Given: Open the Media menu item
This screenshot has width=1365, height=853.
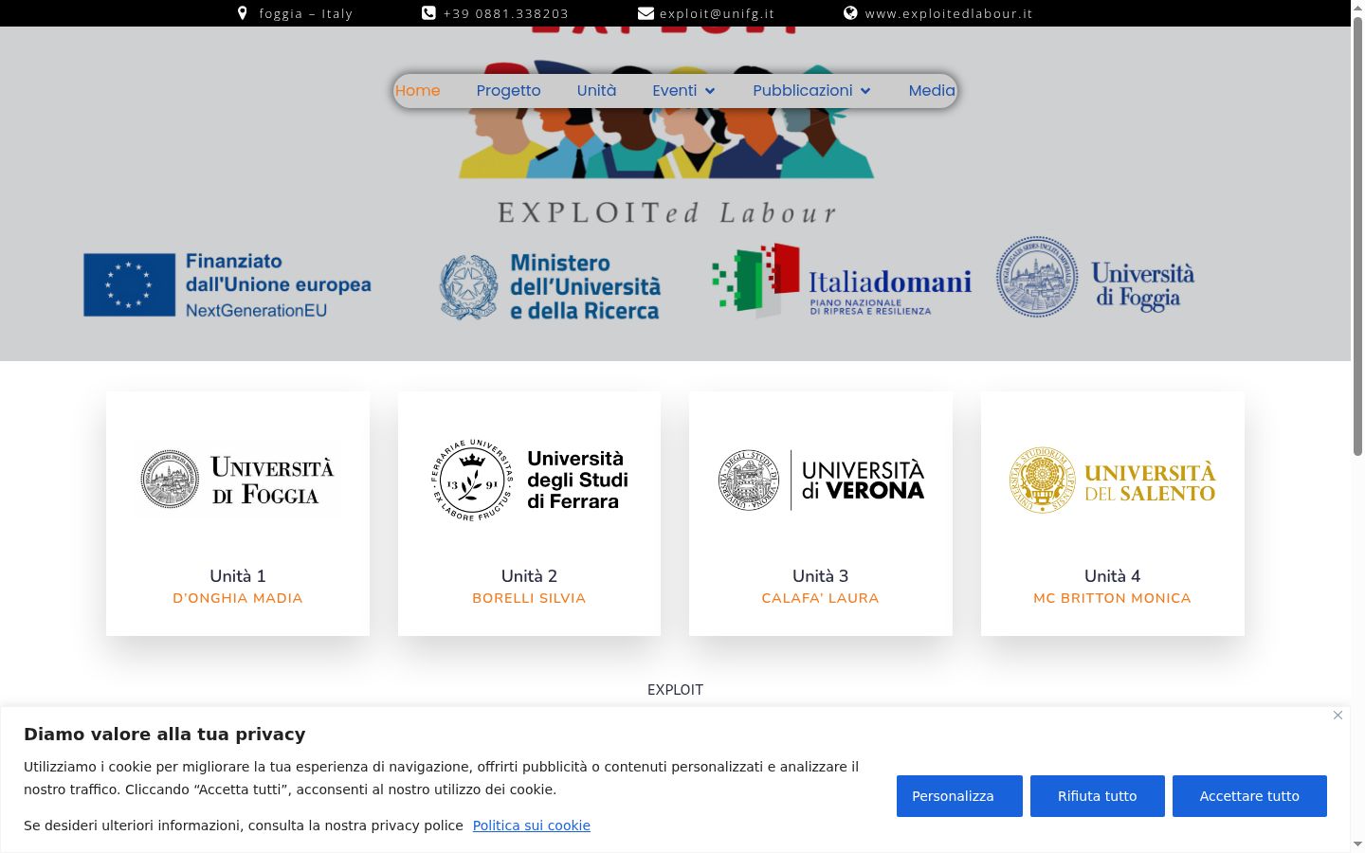Looking at the screenshot, I should (932, 91).
